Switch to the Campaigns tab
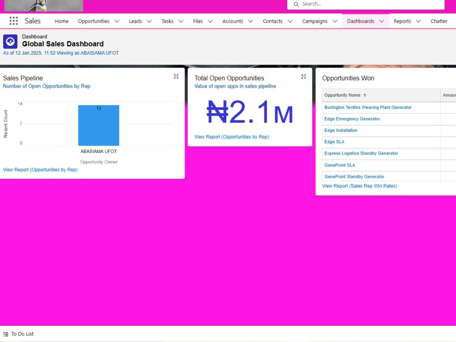Screen dimensions: 456x342 315,21
